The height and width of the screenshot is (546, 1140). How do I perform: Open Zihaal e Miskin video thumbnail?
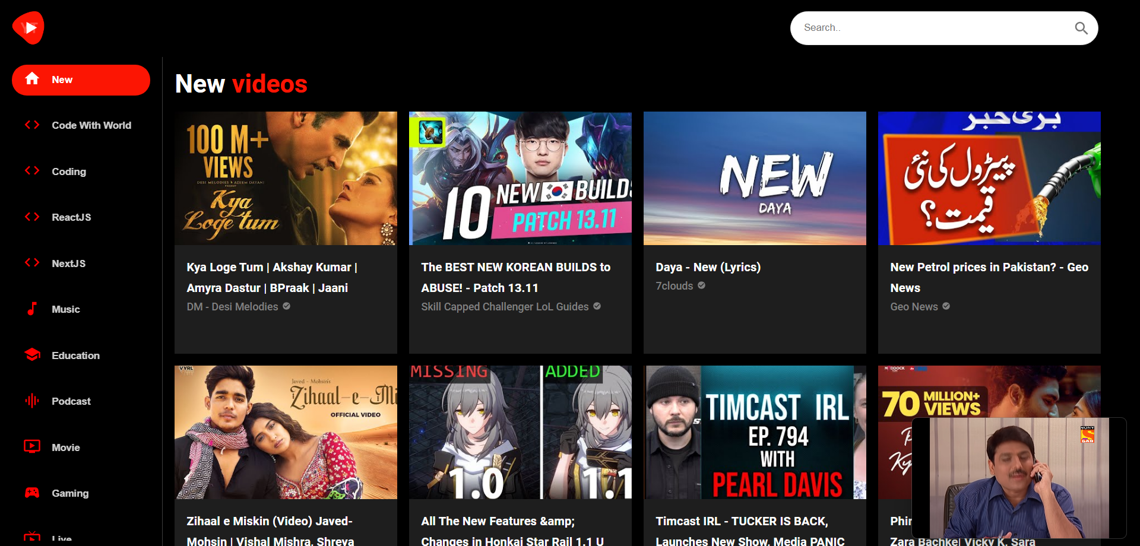click(286, 432)
